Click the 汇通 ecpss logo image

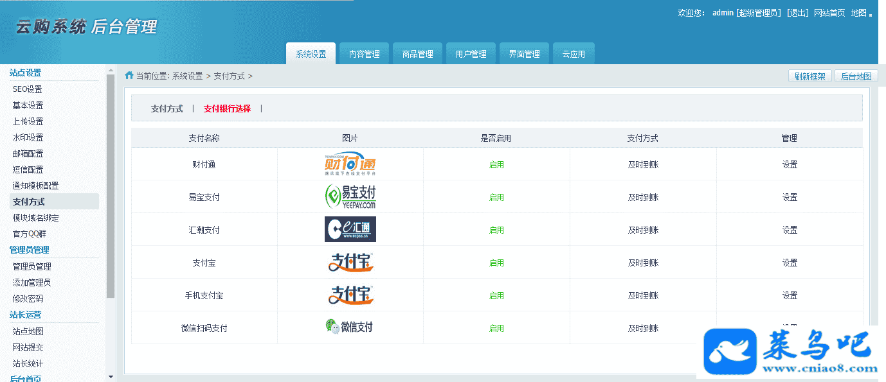[350, 229]
